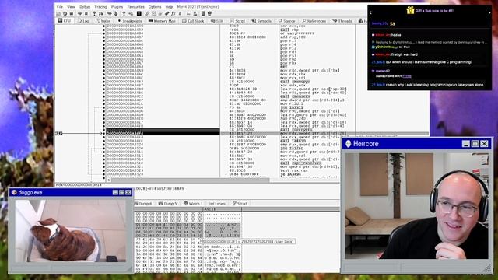This screenshot has height=280, width=498.
Task: Click the Pause execution toolbar icon
Action: (x=86, y=14)
